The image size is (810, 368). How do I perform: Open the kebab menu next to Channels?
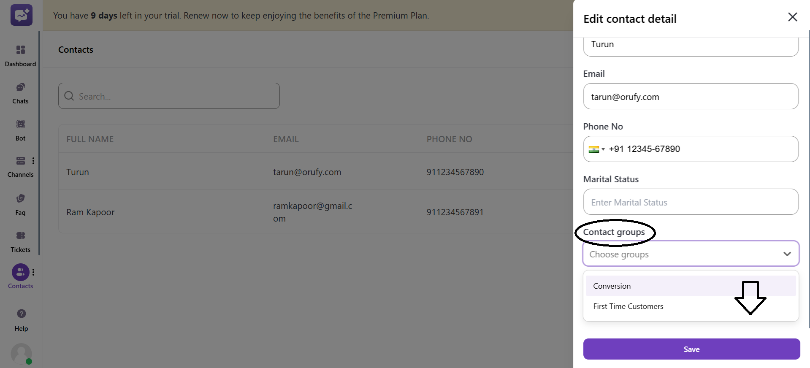33,161
